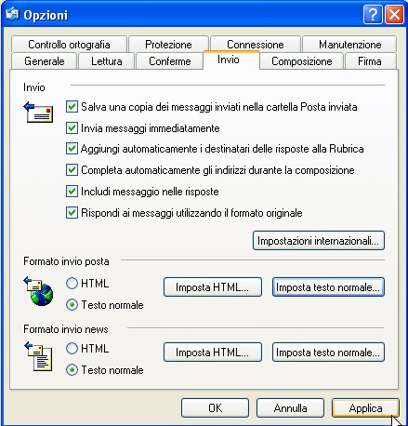Open the Protezione tab
This screenshot has height=426, width=408.
point(168,45)
